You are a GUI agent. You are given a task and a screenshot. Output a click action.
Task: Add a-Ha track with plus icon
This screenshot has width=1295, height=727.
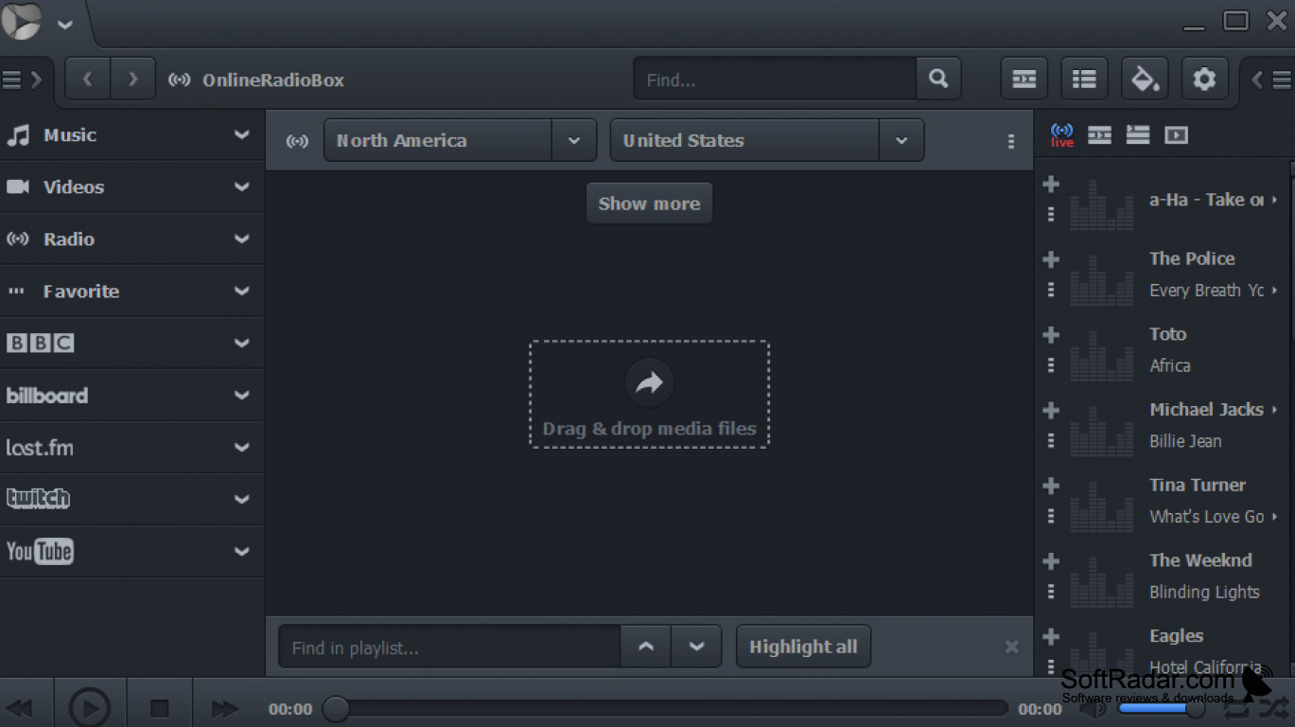(1051, 184)
